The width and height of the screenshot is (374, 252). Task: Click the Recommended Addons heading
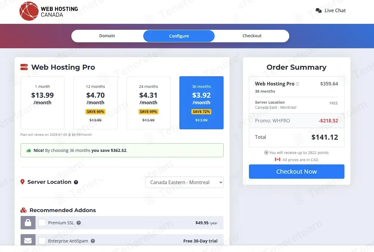[63, 210]
